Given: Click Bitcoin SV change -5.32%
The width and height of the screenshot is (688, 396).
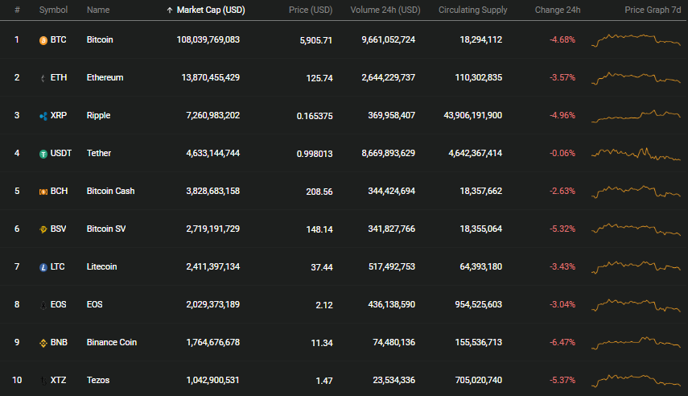Looking at the screenshot, I should (x=562, y=229).
